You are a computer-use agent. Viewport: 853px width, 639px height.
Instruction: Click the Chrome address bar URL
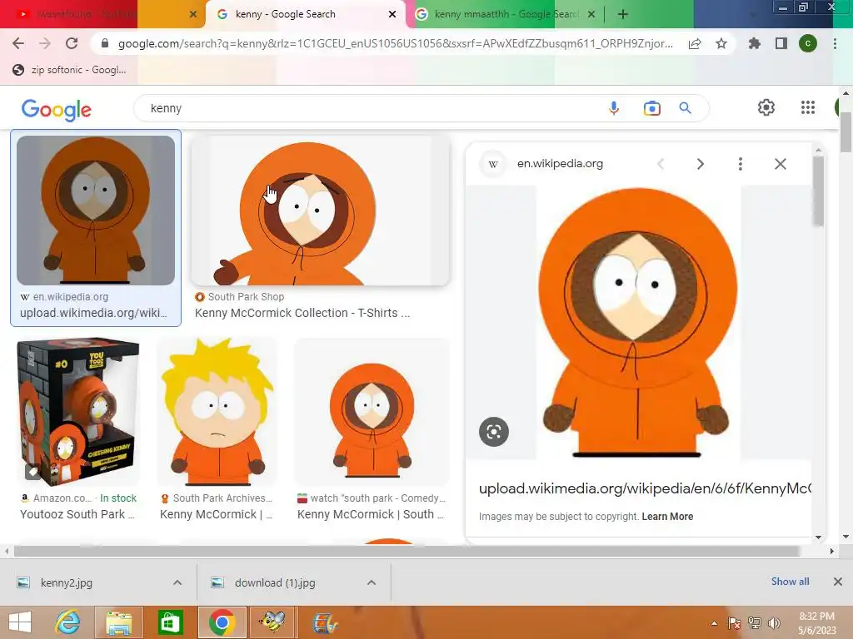pyautogui.click(x=396, y=43)
